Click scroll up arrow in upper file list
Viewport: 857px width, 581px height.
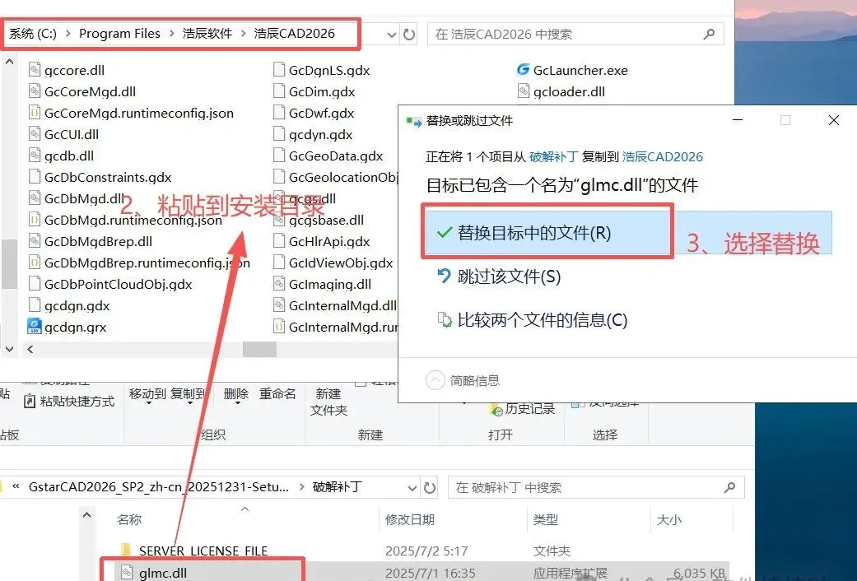click(x=9, y=63)
